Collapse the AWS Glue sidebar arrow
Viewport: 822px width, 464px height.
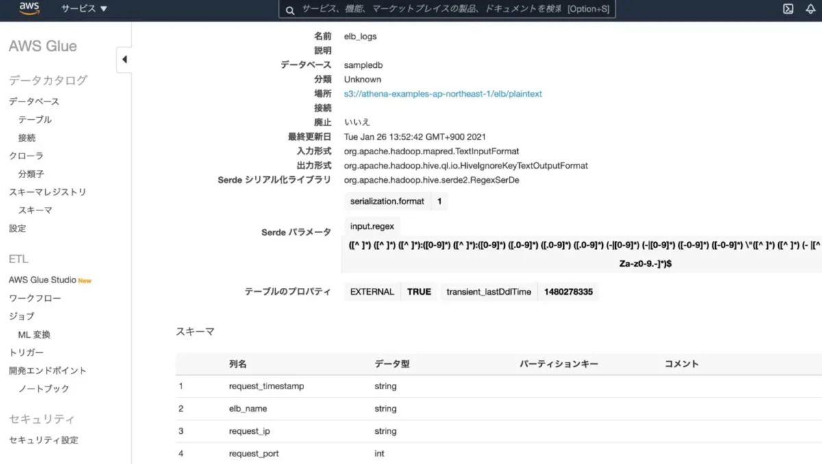124,60
